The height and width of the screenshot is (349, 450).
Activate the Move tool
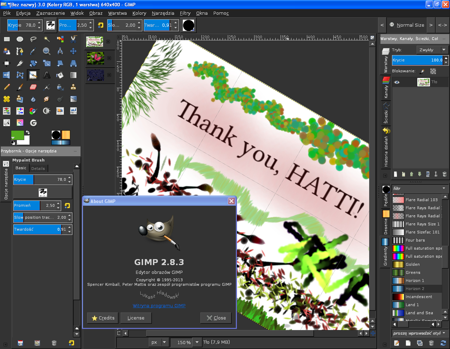tap(73, 51)
